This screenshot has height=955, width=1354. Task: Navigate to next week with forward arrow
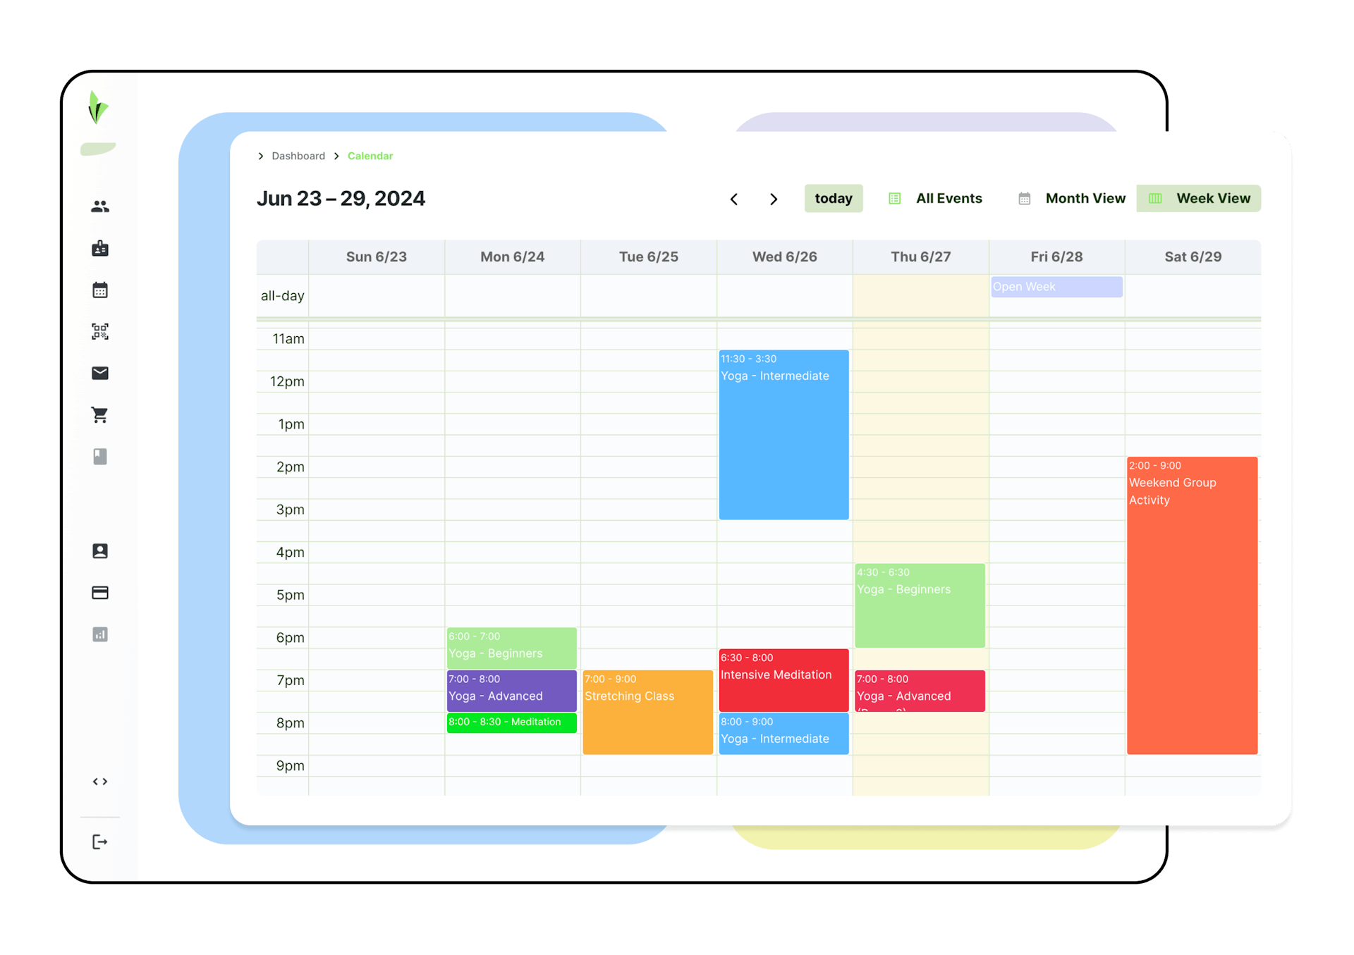(774, 199)
